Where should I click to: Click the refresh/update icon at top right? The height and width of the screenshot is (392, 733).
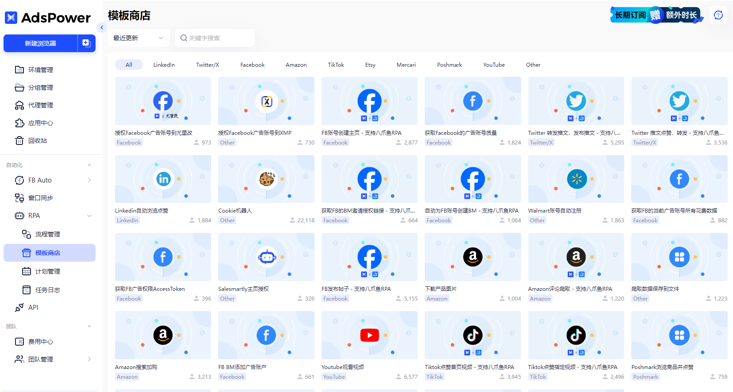click(718, 15)
